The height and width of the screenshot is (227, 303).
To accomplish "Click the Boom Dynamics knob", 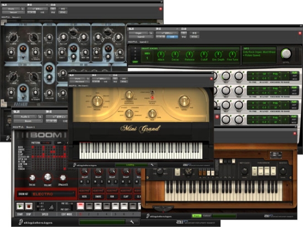I will point(63,178).
